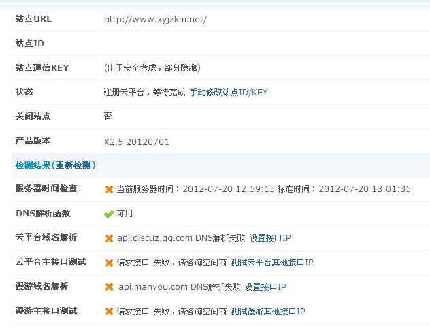Screen dimensions: 430x330
Task: Click the 重新检测 link in results header
Action: (x=73, y=165)
